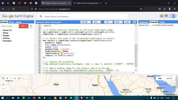The image size is (178, 100).
Task: Open the NEW script dropdown
Action: tap(24, 26)
